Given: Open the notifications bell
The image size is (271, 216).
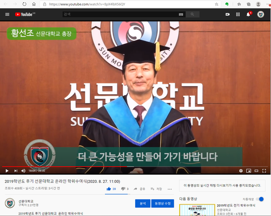Looking at the screenshot, I should pyautogui.click(x=248, y=14).
